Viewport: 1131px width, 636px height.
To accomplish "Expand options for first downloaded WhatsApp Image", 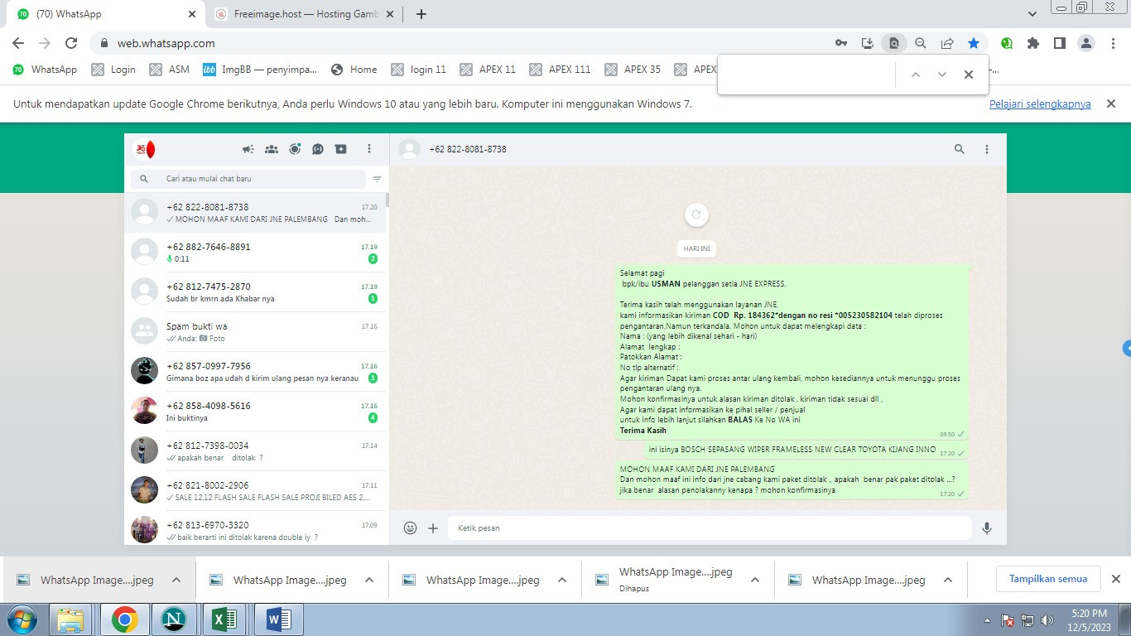I will click(176, 580).
